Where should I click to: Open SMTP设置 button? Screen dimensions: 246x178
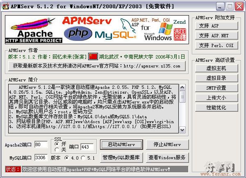[x=216, y=88]
